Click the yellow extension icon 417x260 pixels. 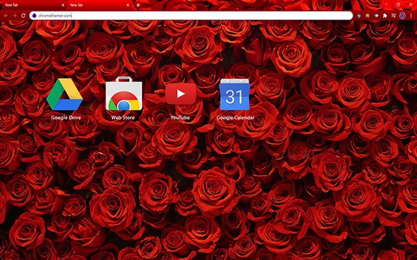[x=367, y=16]
